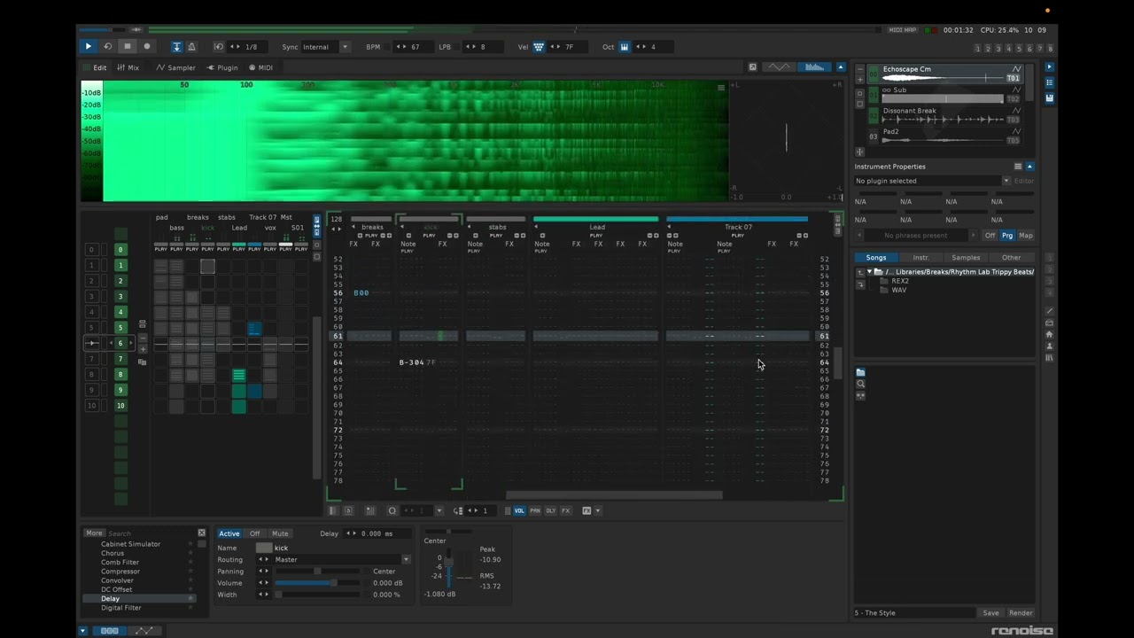
Task: Turn the kick track Off
Action: coord(254,533)
